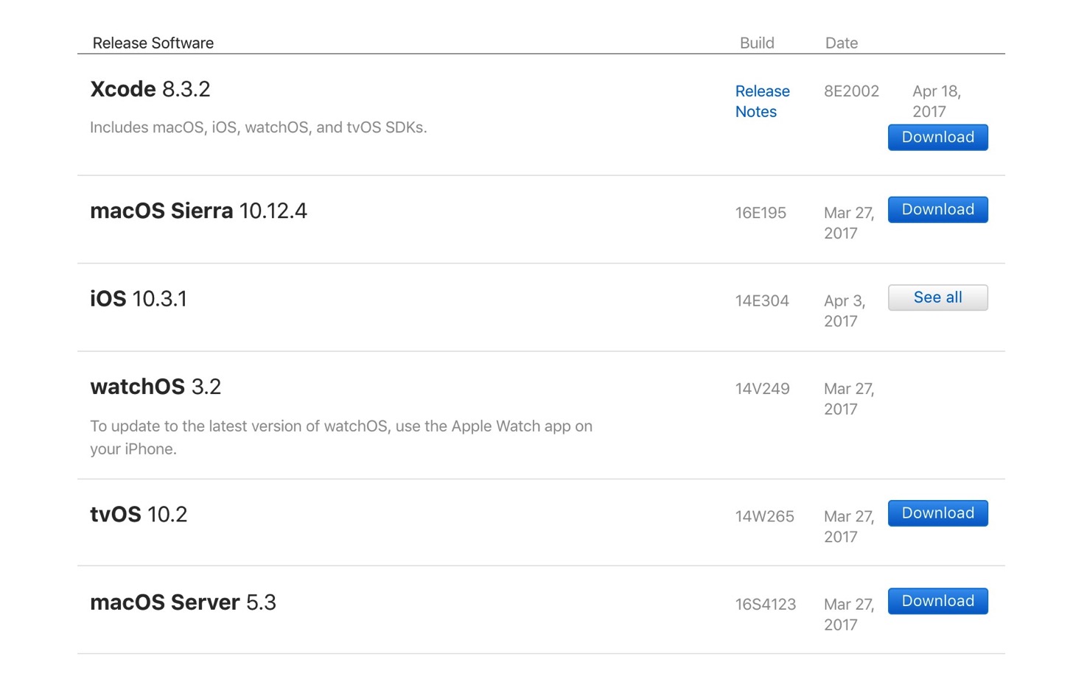Click the Xcode SDKs description text

tap(259, 127)
